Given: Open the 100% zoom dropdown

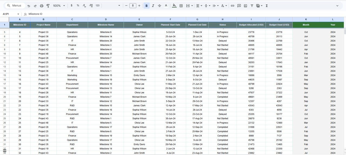Looking at the screenshot, I should tap(59, 6).
